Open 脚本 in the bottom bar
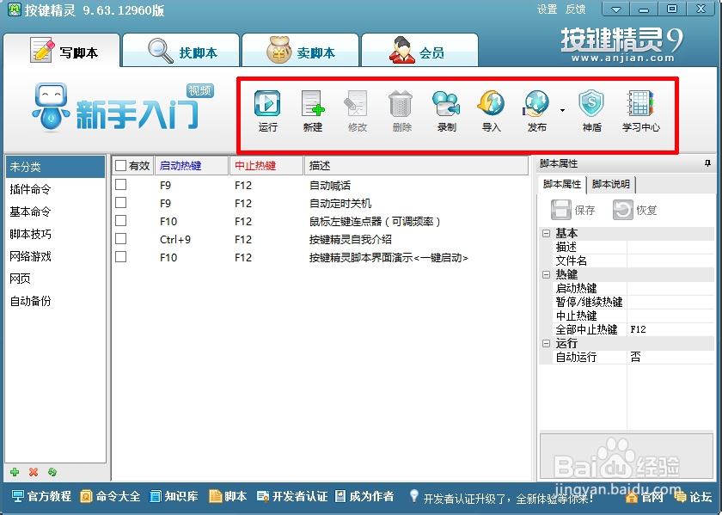The width and height of the screenshot is (722, 515). pos(228,496)
